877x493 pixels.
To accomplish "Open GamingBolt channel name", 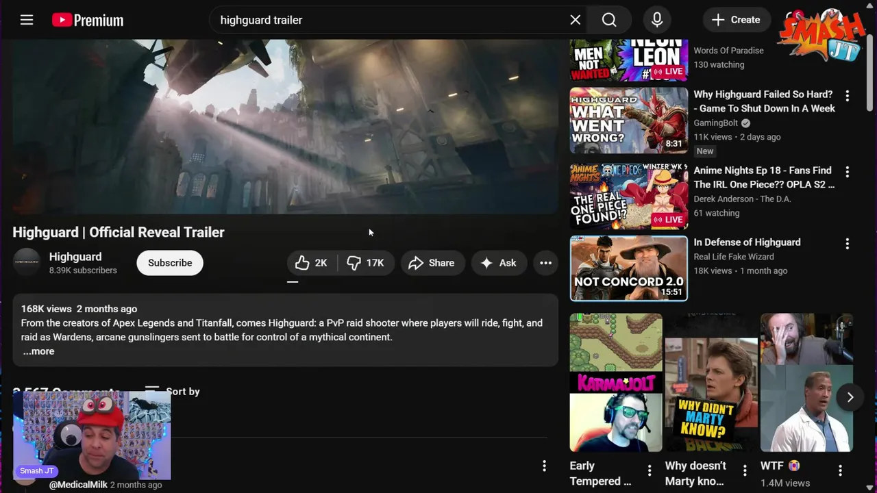I will [715, 123].
